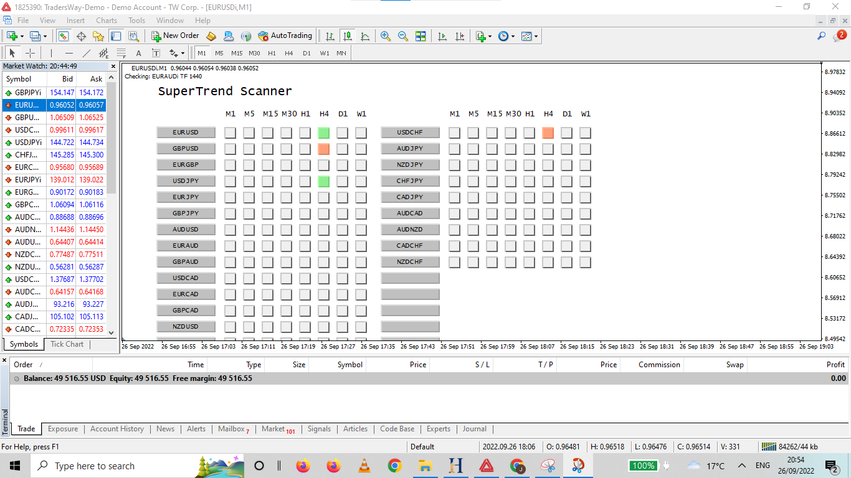Expand the arrows objects dropdown
This screenshot has height=478, width=851.
pos(183,53)
